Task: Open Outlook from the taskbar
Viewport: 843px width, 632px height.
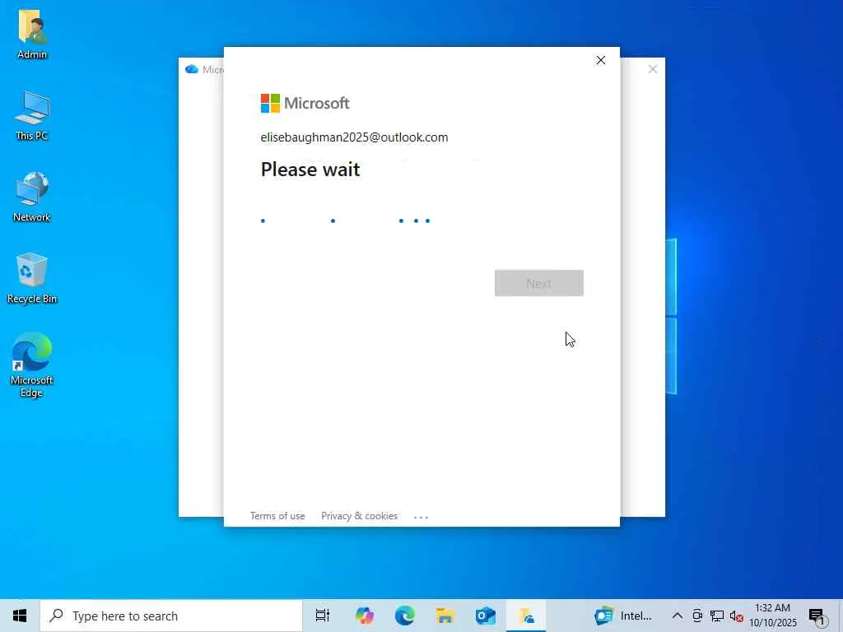Action: coord(486,616)
